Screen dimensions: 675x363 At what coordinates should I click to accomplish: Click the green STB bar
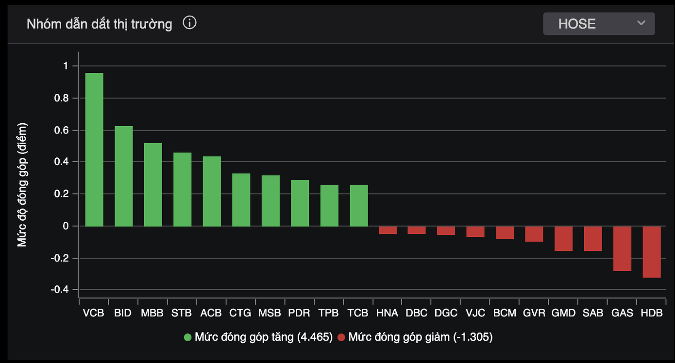point(182,190)
